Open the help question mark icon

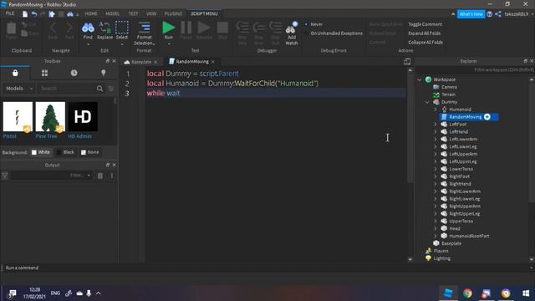[x=489, y=14]
